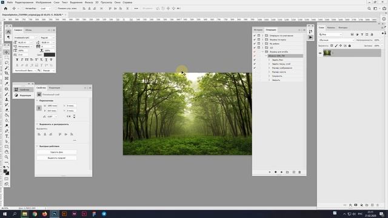
Task: Click the Character panel text color swatch
Action: pos(49,54)
